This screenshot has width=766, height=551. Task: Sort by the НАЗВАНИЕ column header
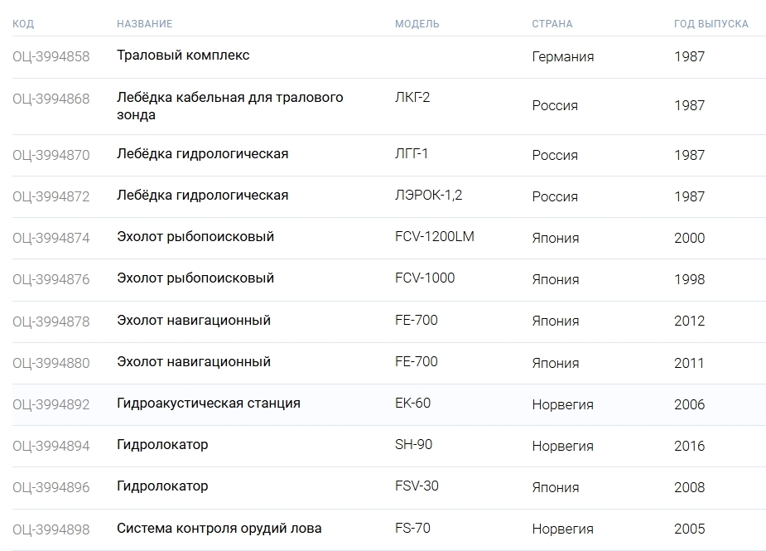[x=145, y=24]
